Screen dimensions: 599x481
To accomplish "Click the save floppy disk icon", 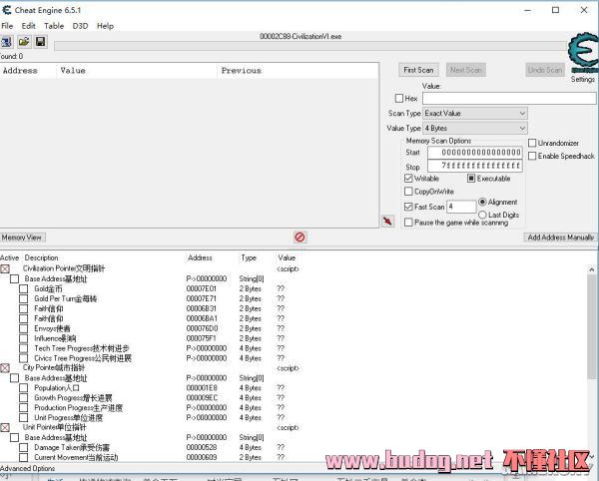I will [41, 41].
